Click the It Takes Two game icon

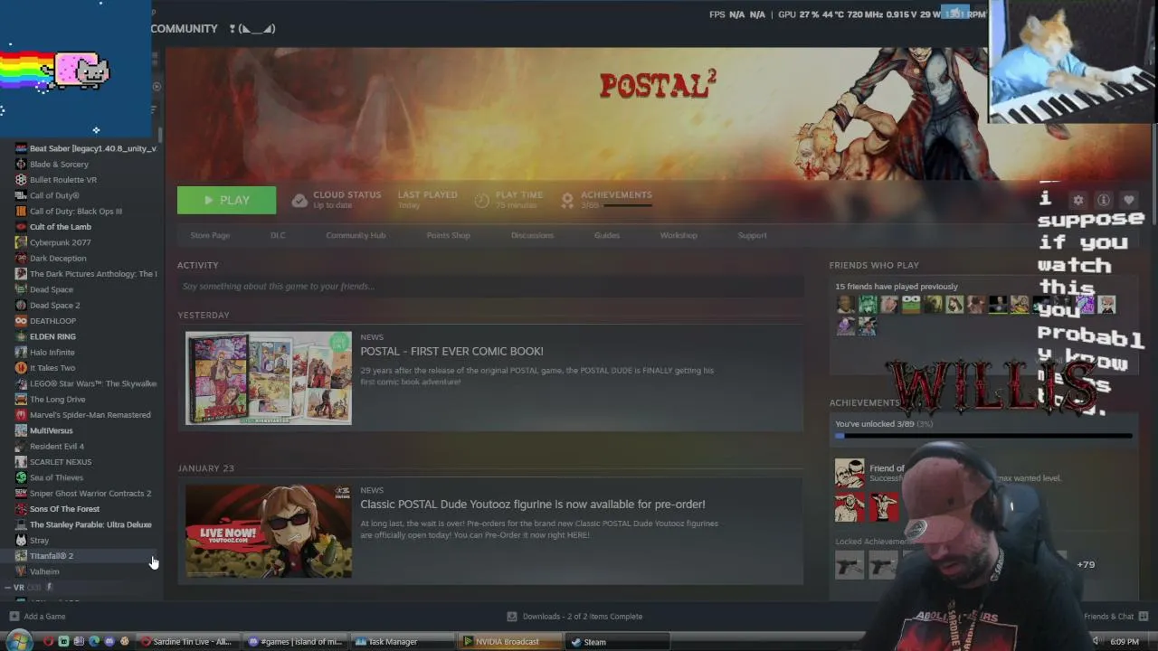coord(21,368)
